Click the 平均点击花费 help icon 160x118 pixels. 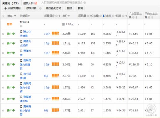(x=149, y=17)
